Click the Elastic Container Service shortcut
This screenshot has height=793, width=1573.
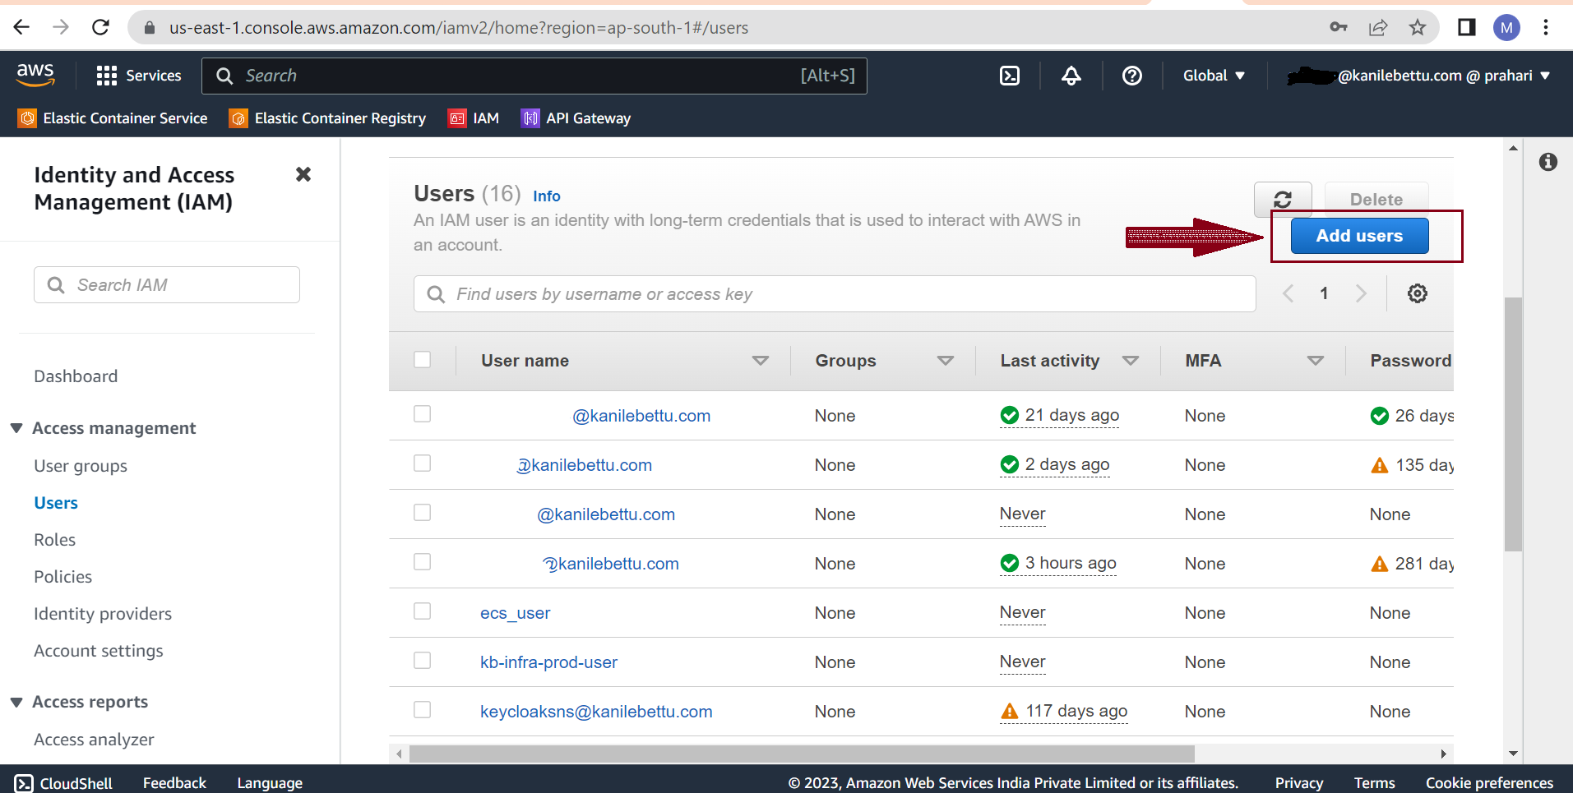113,118
